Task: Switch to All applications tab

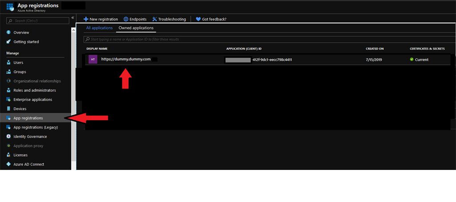Action: (99, 28)
